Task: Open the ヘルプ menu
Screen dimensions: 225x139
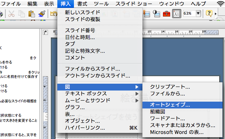Action: 198,4
